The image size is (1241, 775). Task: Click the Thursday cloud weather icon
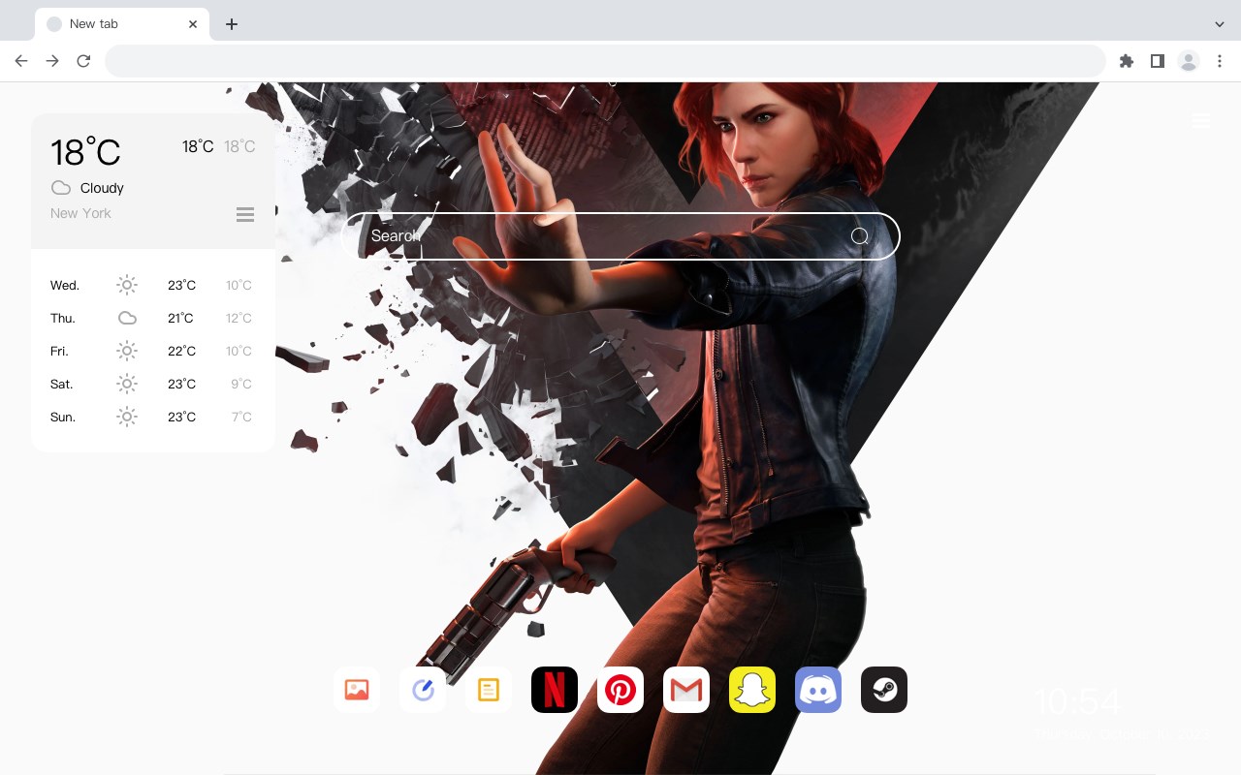(x=127, y=318)
